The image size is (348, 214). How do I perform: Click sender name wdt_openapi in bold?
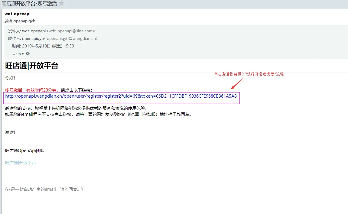18,14
